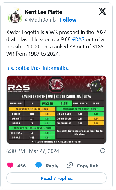116x190 pixels.
Task: Click the chain link copy icon
Action: point(70,165)
